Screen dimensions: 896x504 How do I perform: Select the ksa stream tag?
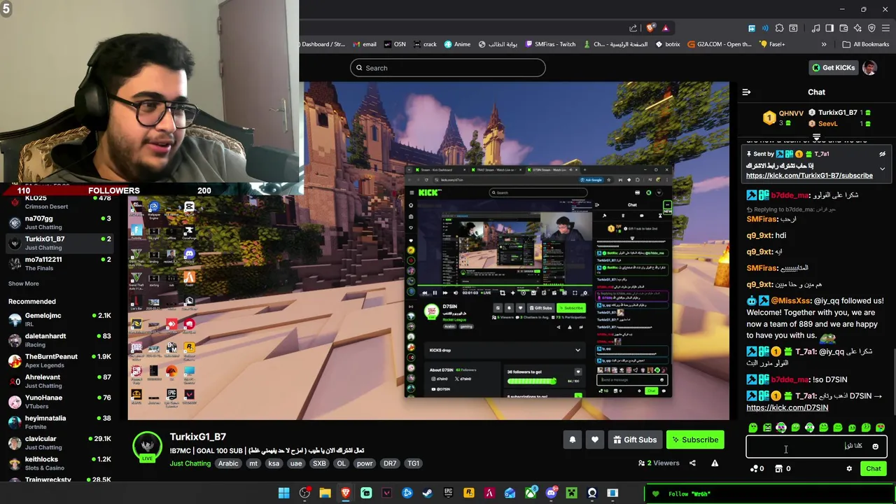(x=274, y=463)
